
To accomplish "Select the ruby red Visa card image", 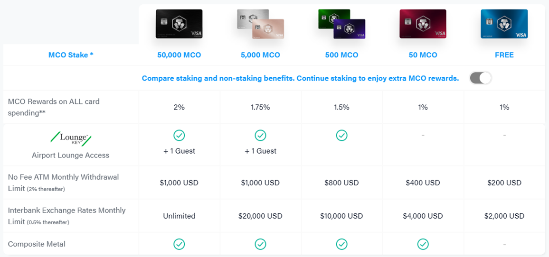I will tap(423, 24).
